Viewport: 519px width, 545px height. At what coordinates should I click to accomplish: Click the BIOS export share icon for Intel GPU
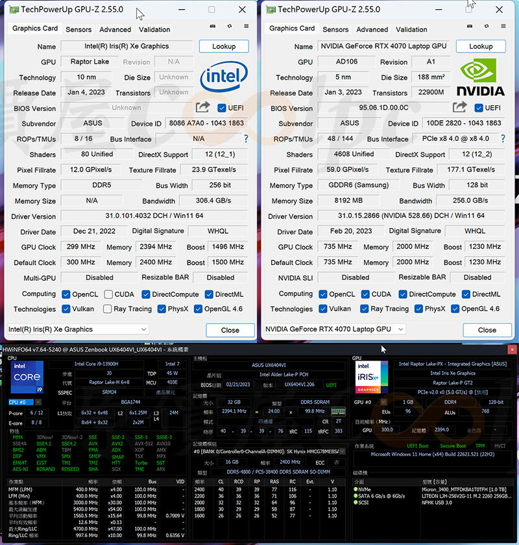pos(203,107)
